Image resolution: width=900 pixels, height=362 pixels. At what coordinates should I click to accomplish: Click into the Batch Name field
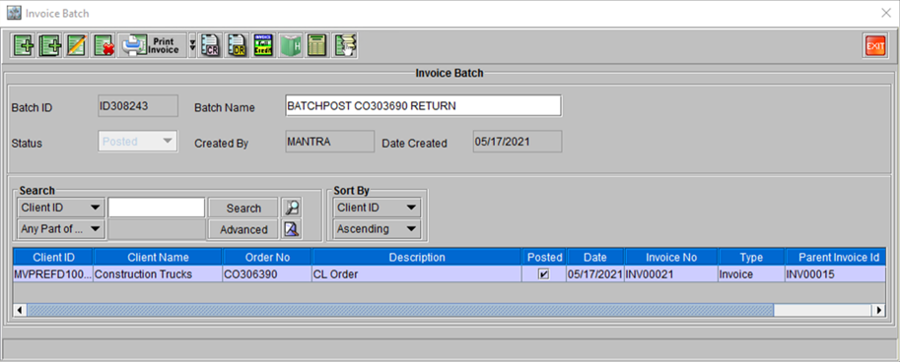click(x=423, y=106)
